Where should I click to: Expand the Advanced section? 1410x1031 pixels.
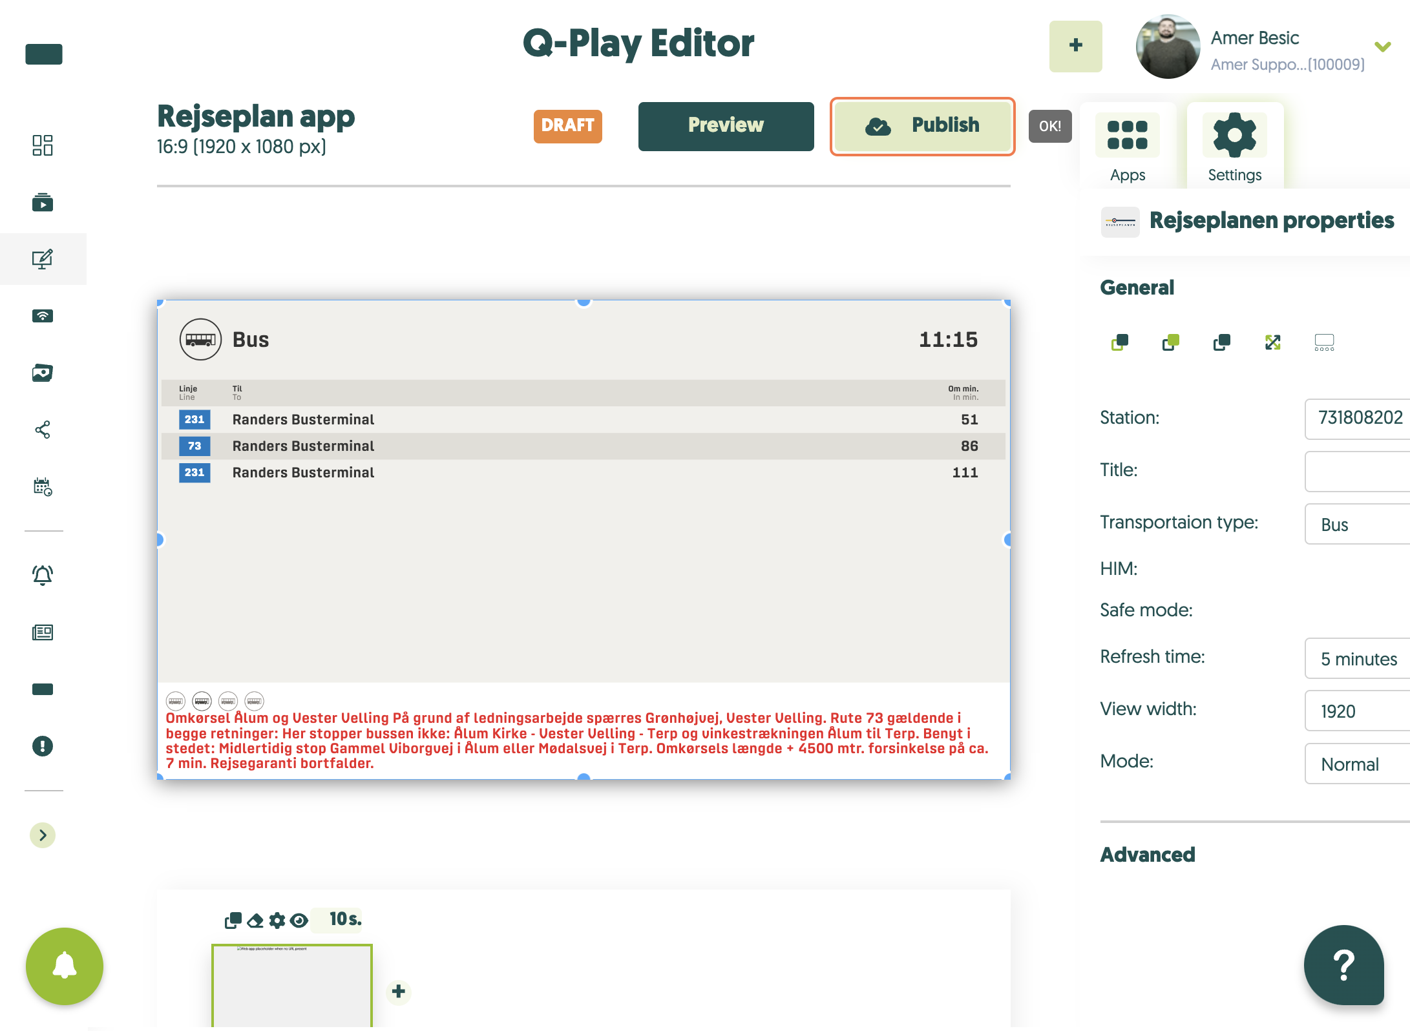coord(1148,855)
